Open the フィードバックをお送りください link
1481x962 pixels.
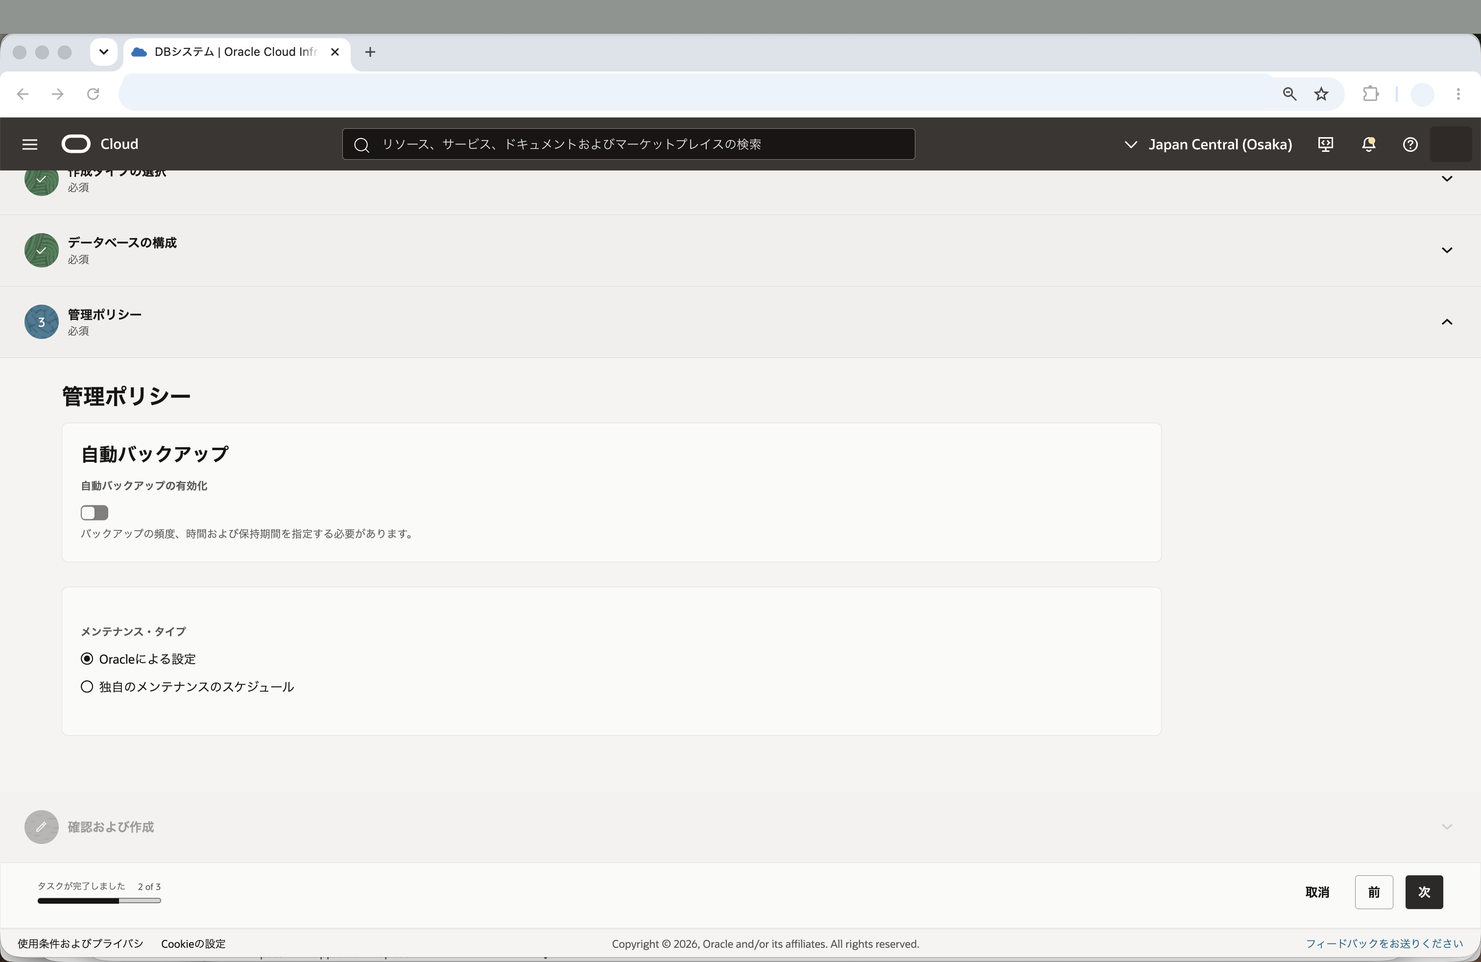click(x=1384, y=944)
